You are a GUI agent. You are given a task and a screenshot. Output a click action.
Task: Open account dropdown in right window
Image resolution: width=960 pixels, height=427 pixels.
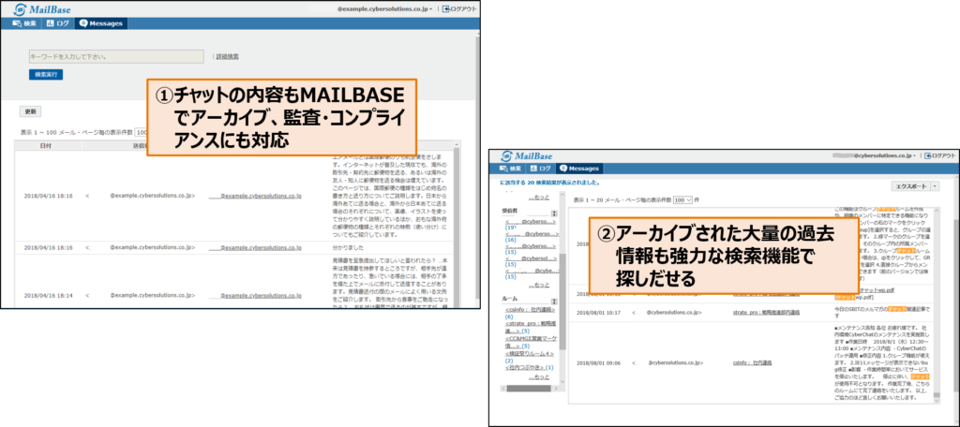coord(875,156)
